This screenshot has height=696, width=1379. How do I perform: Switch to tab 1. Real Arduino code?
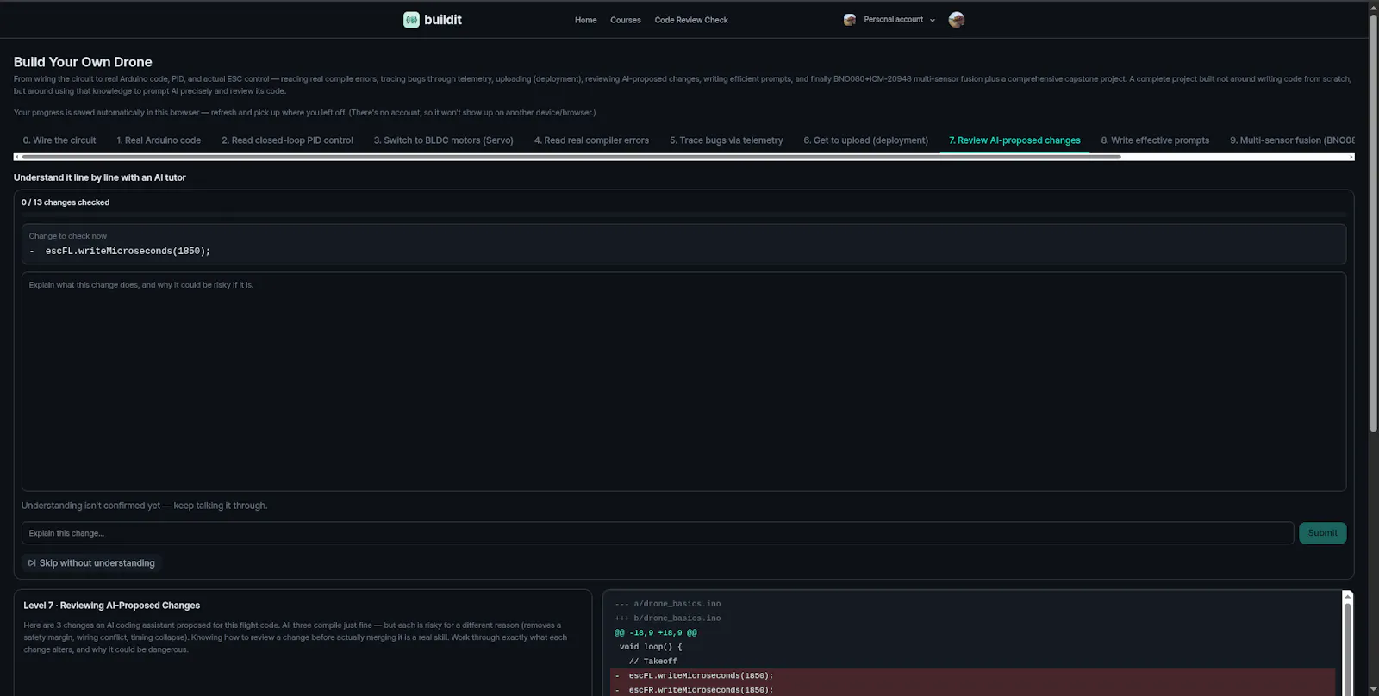(x=159, y=140)
